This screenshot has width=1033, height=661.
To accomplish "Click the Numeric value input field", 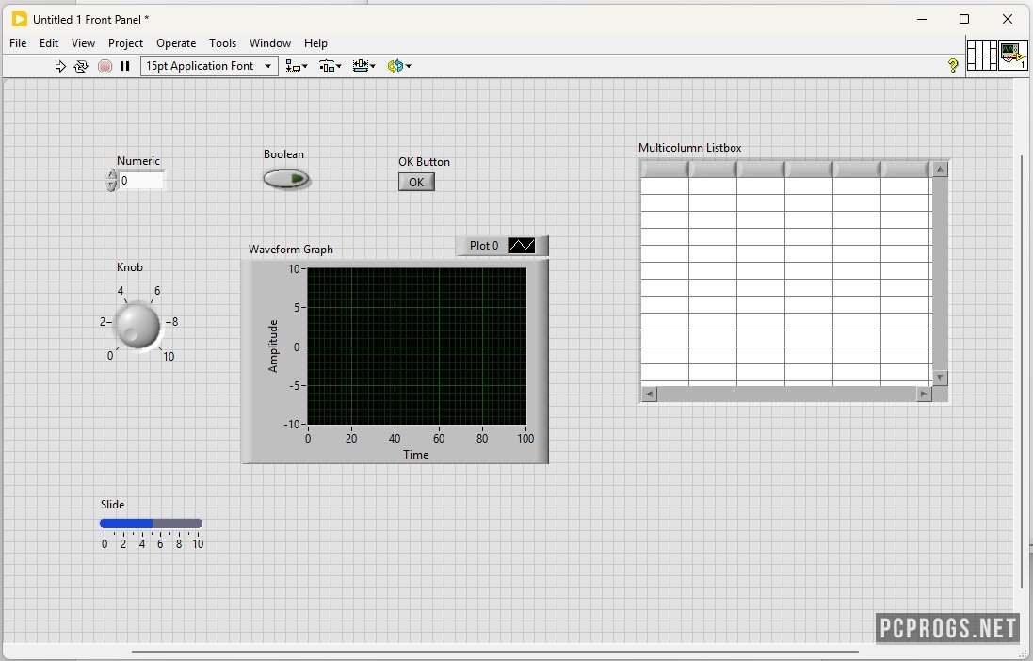I will click(x=141, y=181).
